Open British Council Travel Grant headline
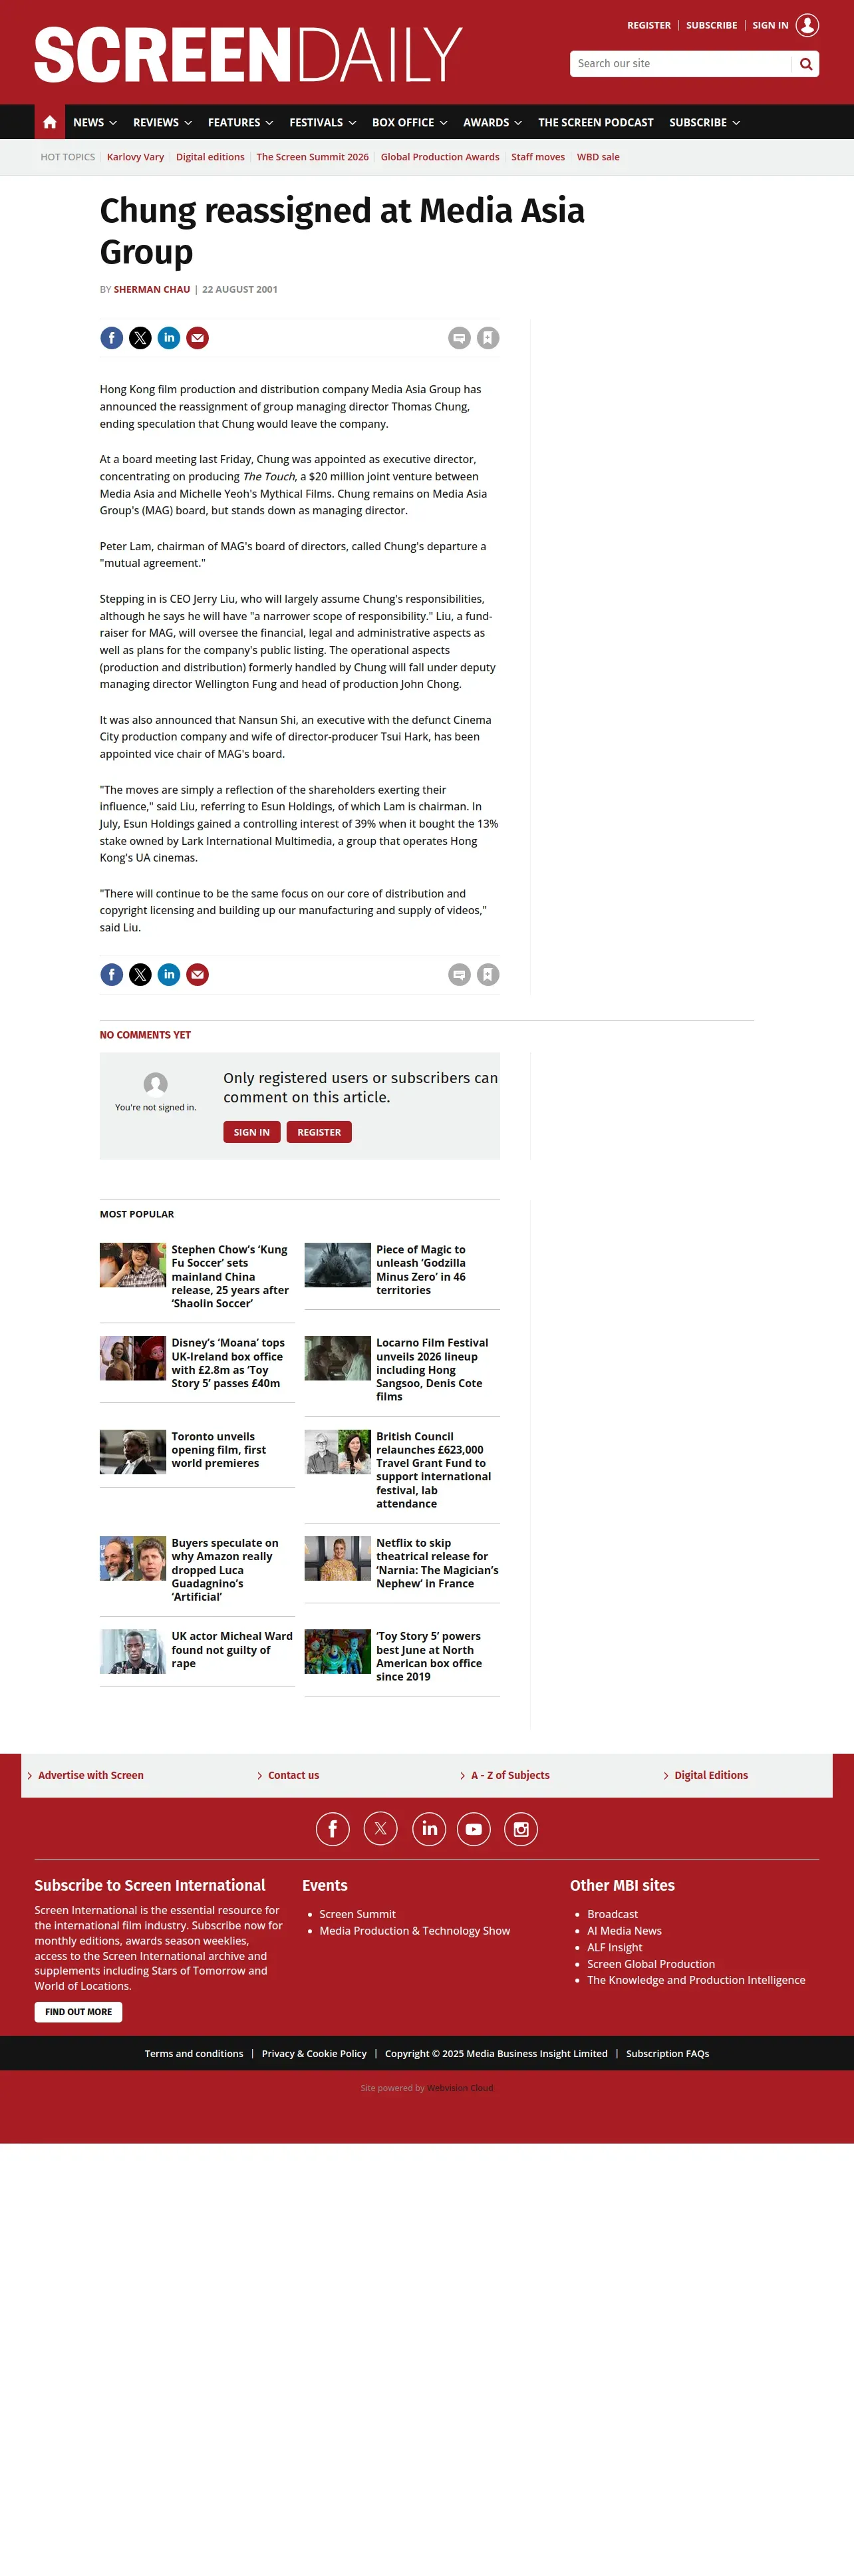854x2576 pixels. click(x=434, y=1469)
